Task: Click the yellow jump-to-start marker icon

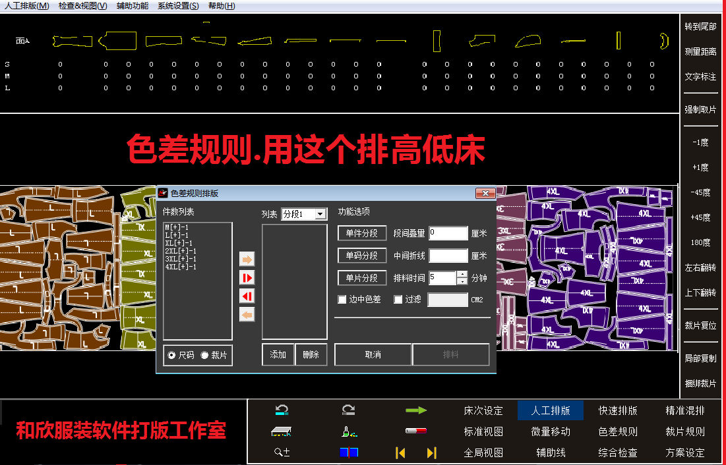Action: pos(400,453)
